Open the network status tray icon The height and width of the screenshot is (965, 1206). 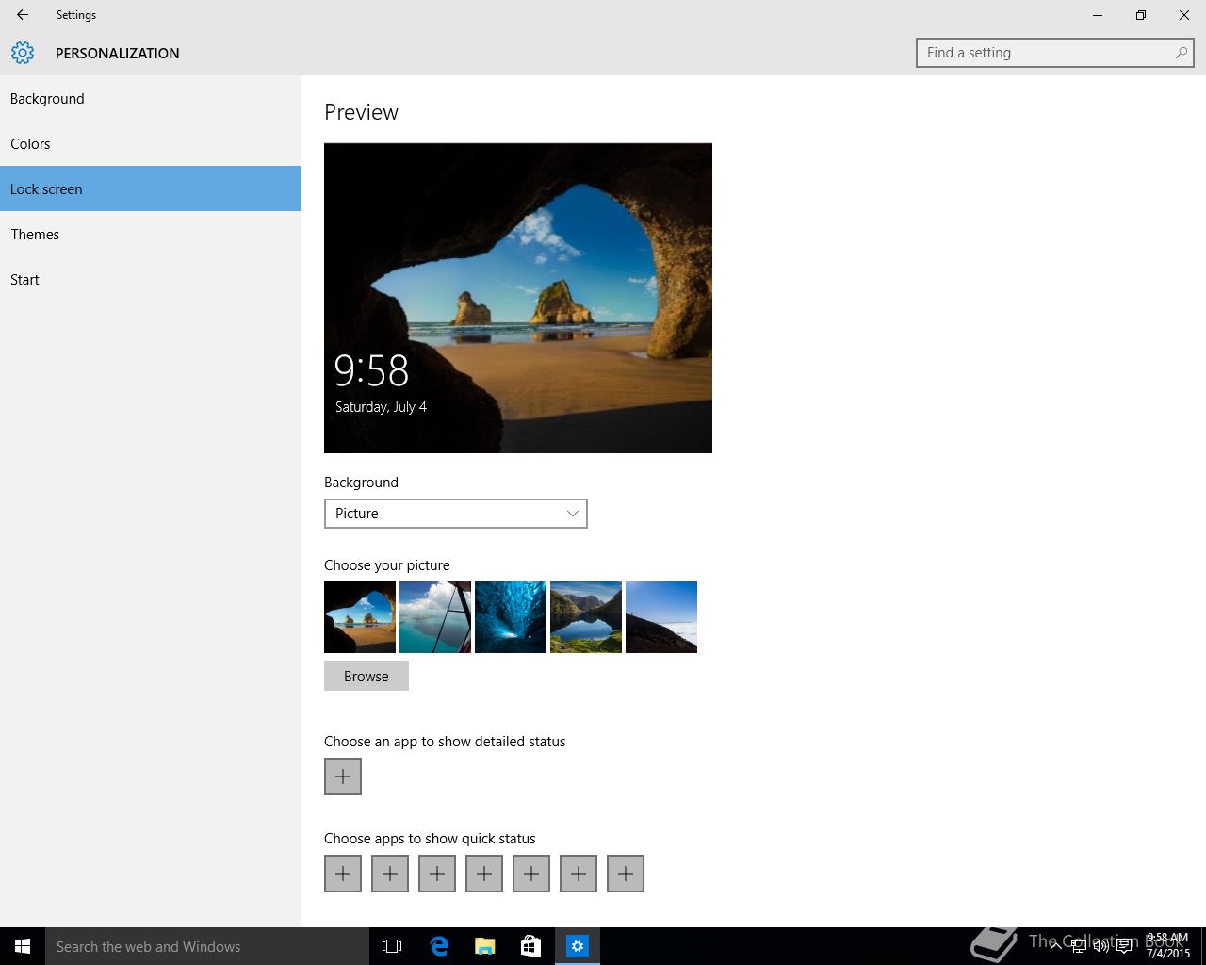click(1078, 946)
